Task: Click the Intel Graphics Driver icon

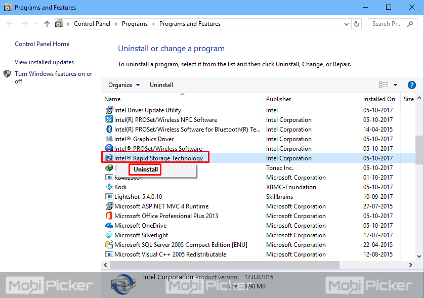Action: [109, 139]
